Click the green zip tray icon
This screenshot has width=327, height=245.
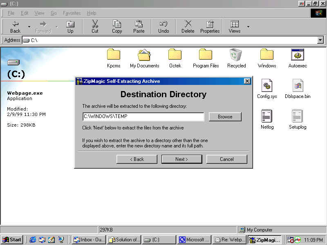coord(298,240)
